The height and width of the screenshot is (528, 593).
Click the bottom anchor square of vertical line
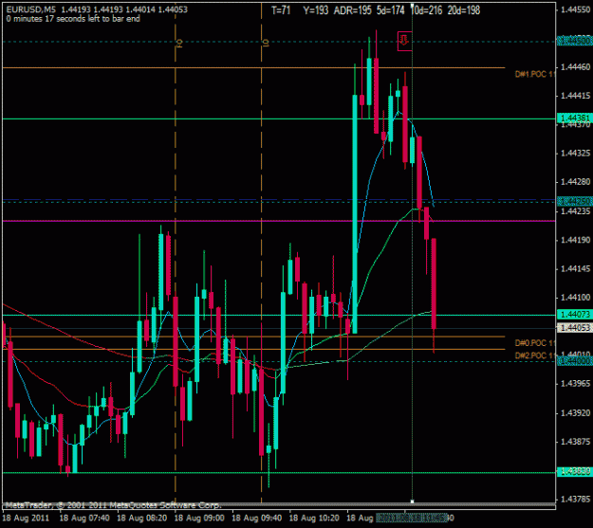pos(412,501)
